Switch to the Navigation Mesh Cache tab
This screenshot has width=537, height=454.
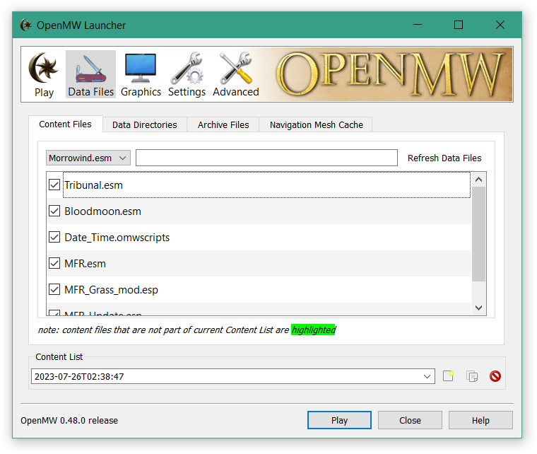316,125
